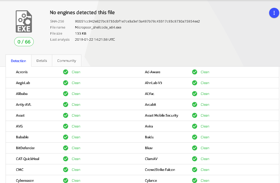
Task: Click the Avast Mobile Security engine name
Action: tap(161, 115)
